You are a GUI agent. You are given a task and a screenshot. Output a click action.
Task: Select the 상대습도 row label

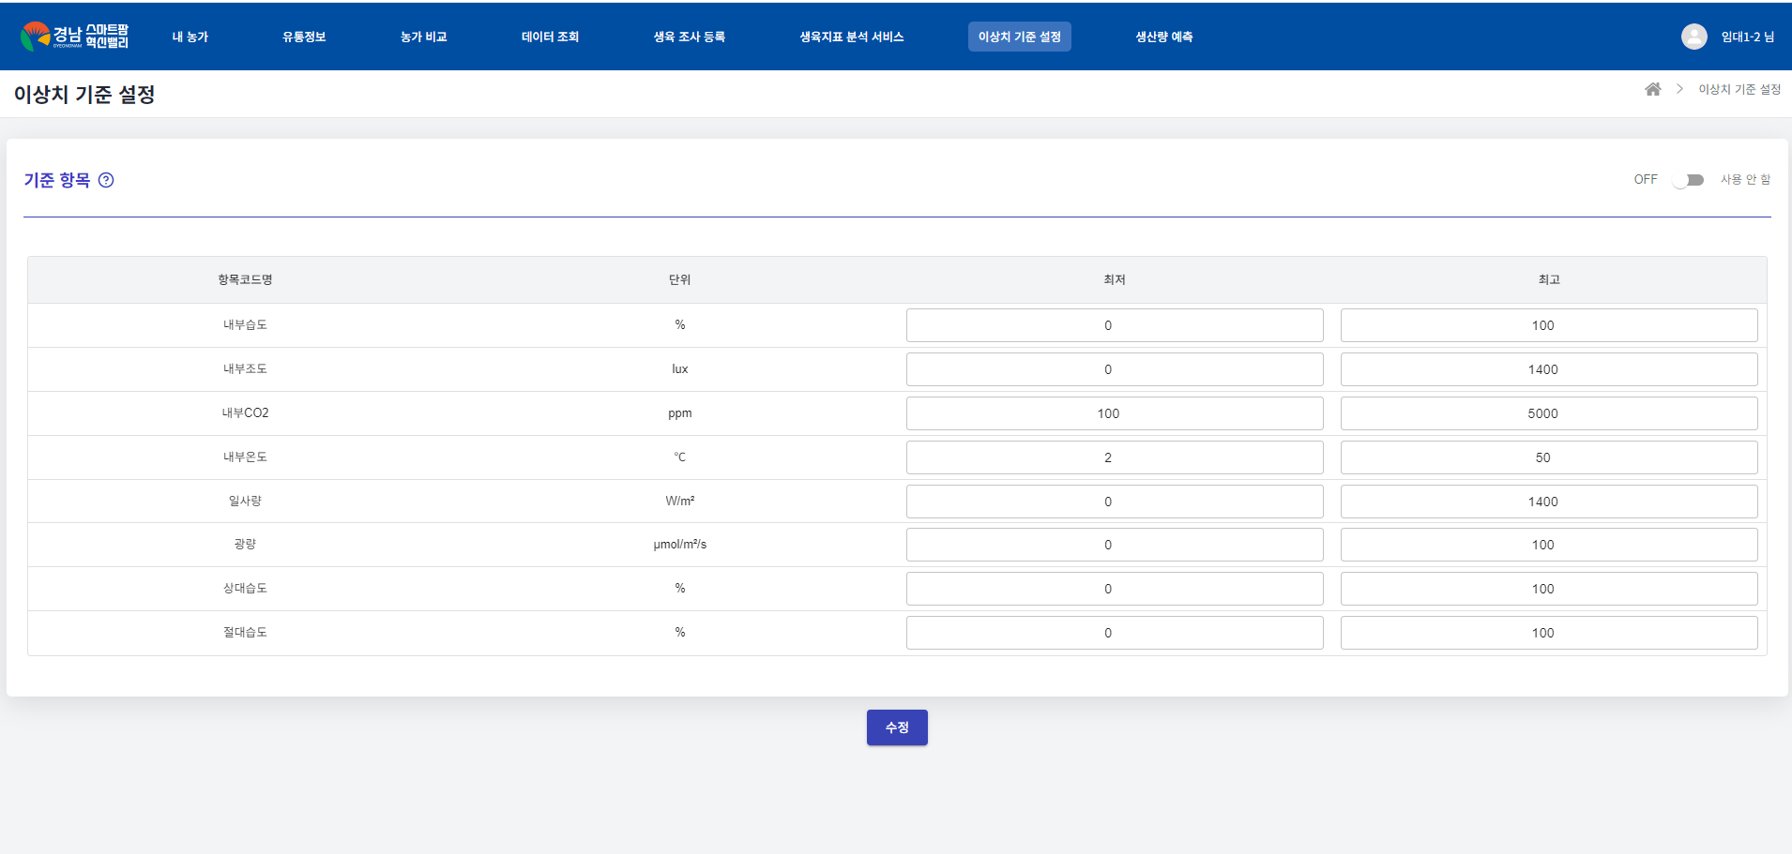click(245, 588)
